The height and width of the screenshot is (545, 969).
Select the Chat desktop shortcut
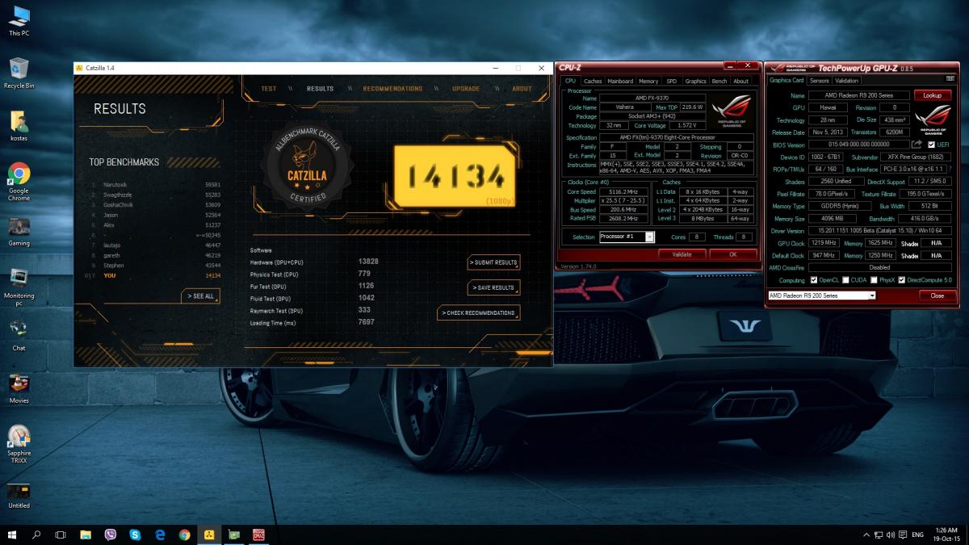[x=19, y=336]
